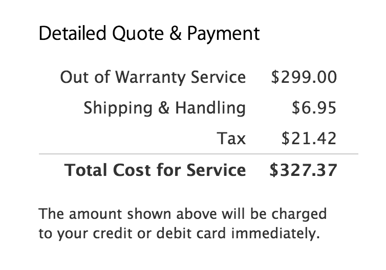Click the word 'immediately' in notice text
Screen dimensions: 386x270
click(x=275, y=233)
